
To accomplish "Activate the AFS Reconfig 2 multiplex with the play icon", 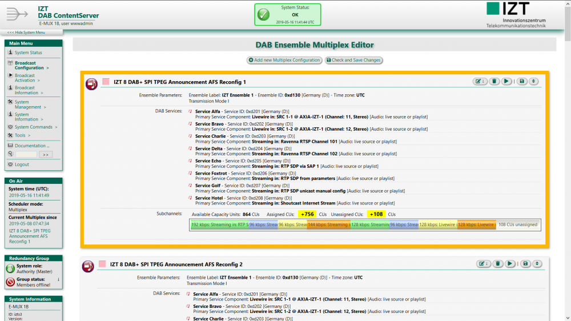I will click(x=510, y=263).
